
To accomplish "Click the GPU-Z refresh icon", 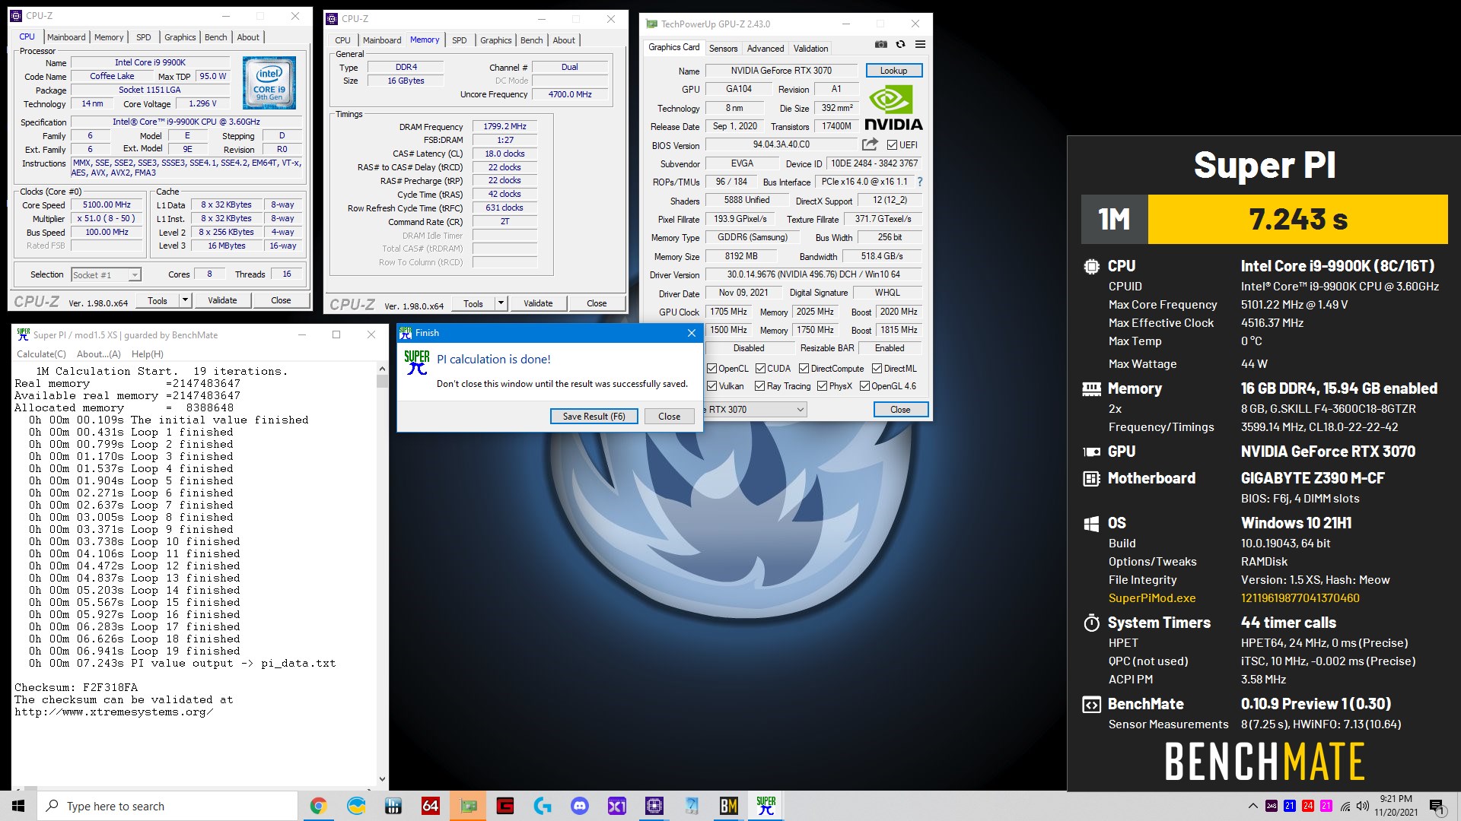I will pos(900,45).
